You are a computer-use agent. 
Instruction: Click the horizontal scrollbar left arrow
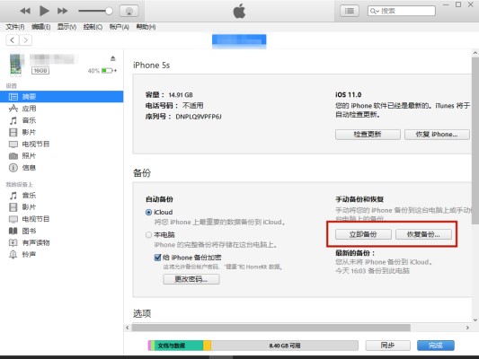[x=128, y=328]
